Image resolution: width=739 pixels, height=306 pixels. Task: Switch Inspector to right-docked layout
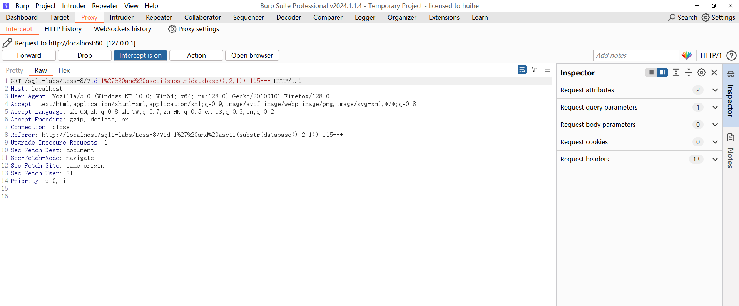click(662, 72)
